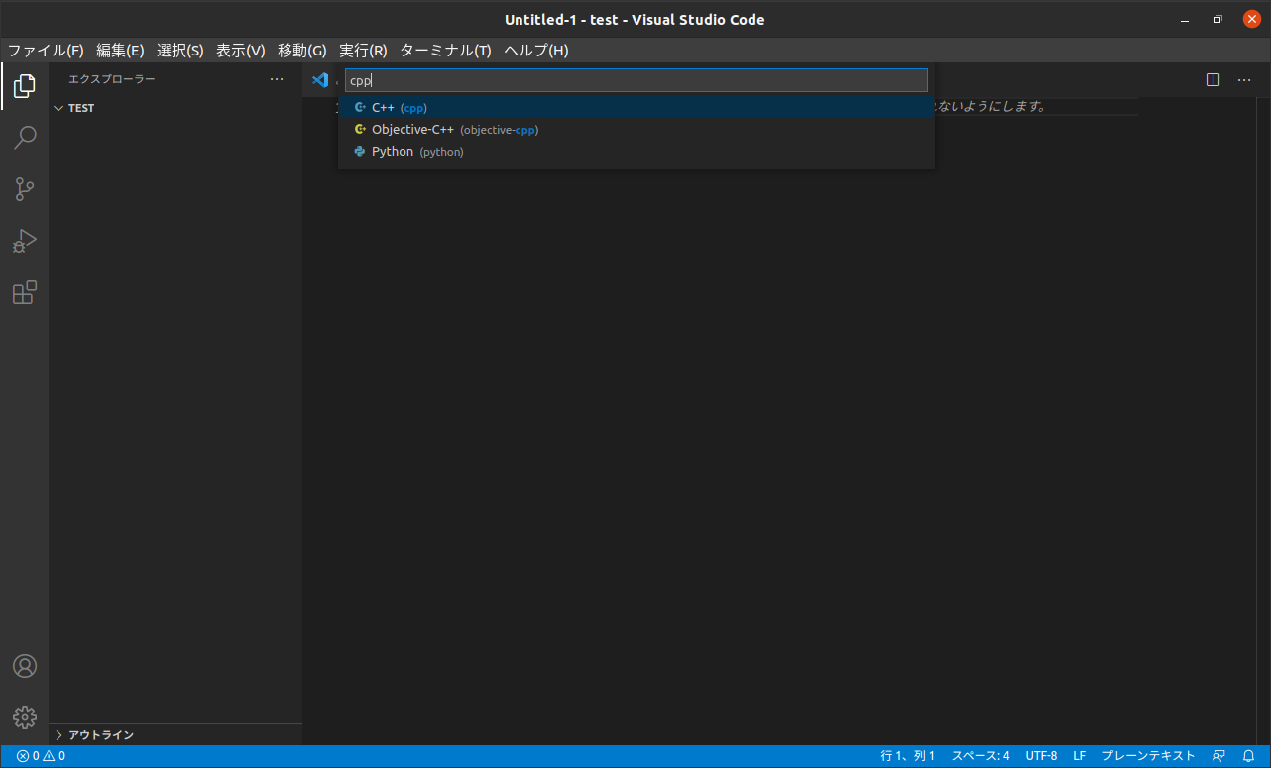Viewport: 1271px width, 768px height.
Task: Select C++ (cpp) language option
Action: pos(636,107)
